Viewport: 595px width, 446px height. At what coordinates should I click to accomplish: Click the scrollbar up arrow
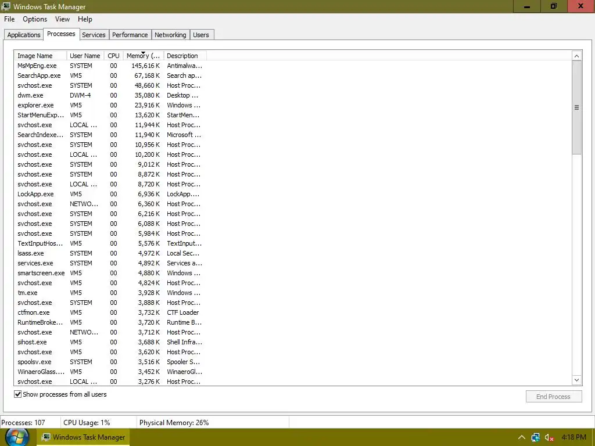pos(577,56)
